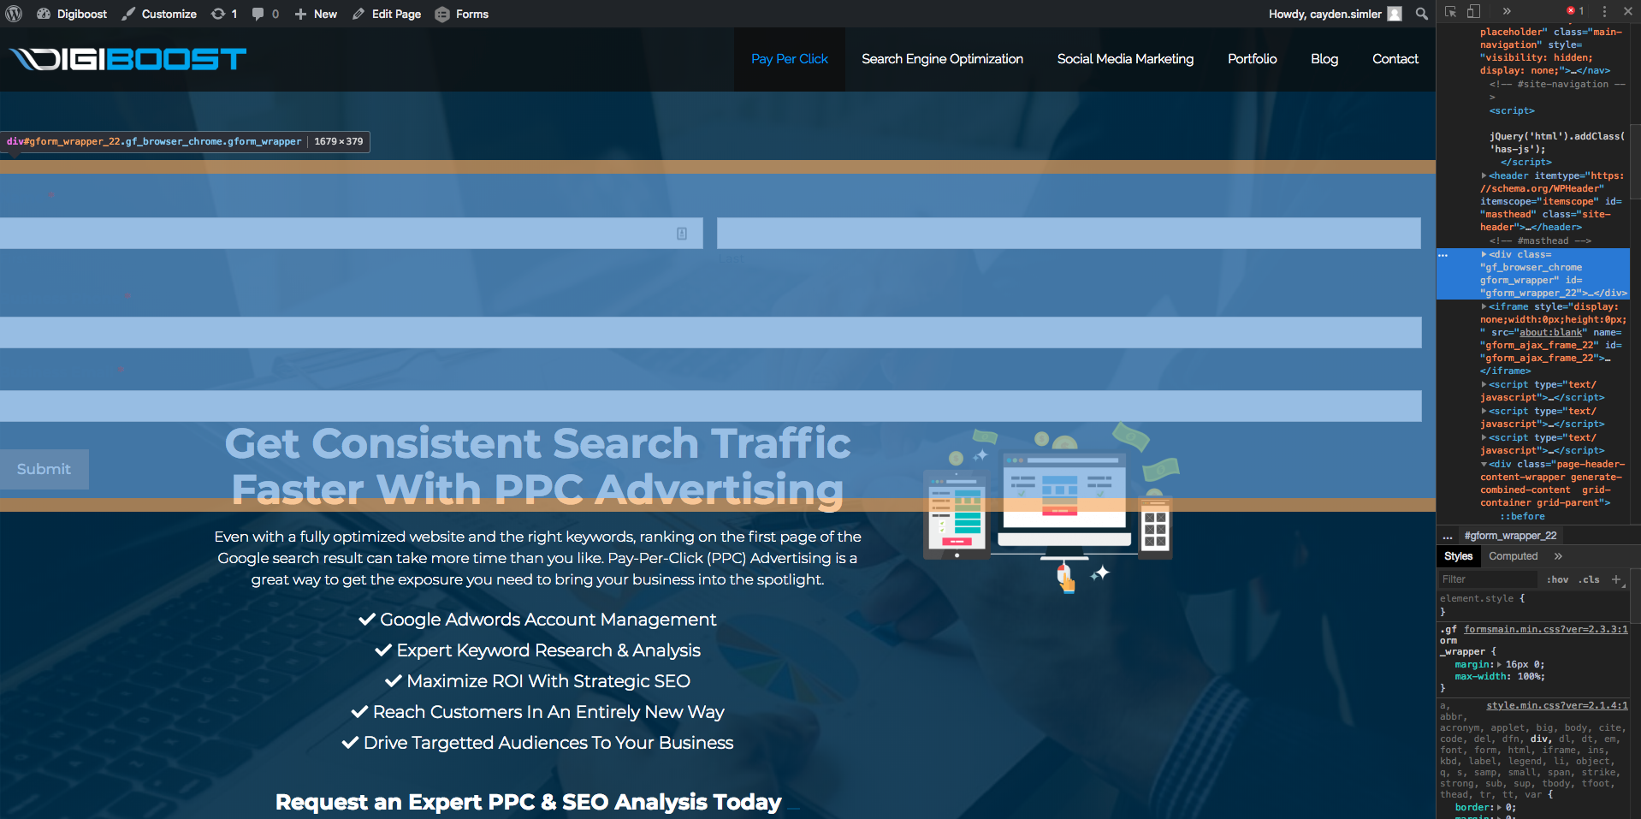Expand the header masthead element node

(1484, 175)
